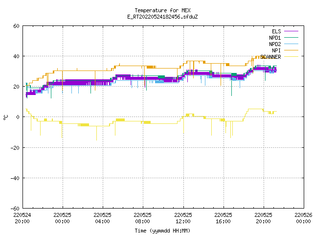Viewport: 313px width, 235px height.
Task: Click the x-axis label 220525 08:00
Action: click(142, 218)
